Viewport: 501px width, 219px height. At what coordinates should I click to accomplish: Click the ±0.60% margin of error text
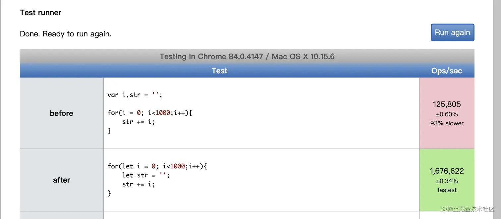tap(447, 114)
